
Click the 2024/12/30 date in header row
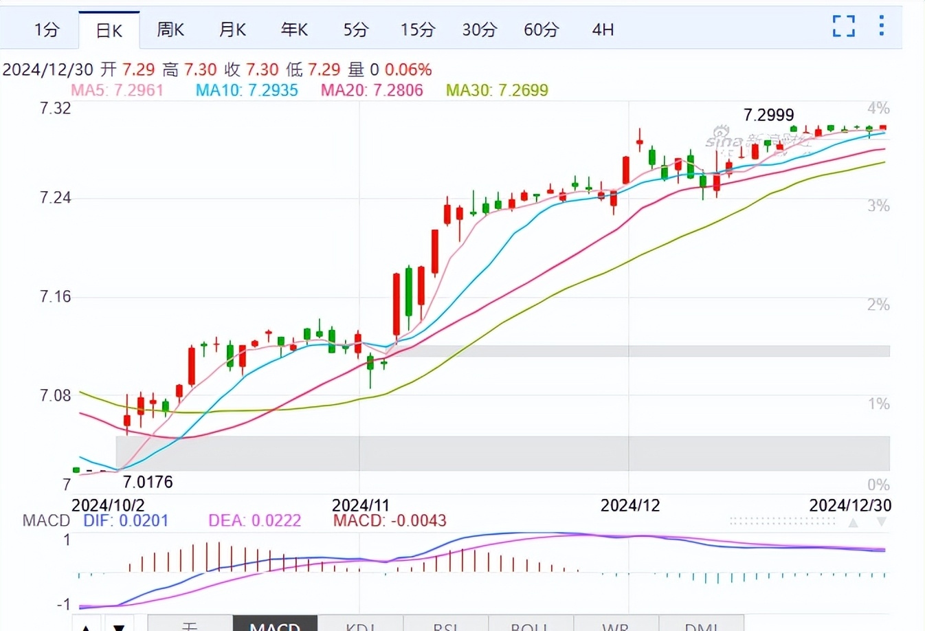pyautogui.click(x=49, y=69)
